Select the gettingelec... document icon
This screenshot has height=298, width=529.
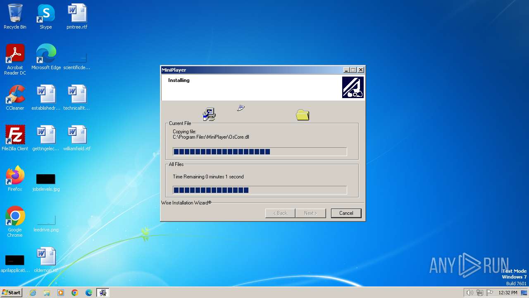(x=46, y=138)
